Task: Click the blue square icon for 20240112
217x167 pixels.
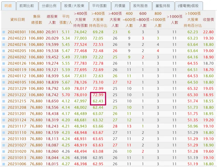Action: (x=4, y=76)
